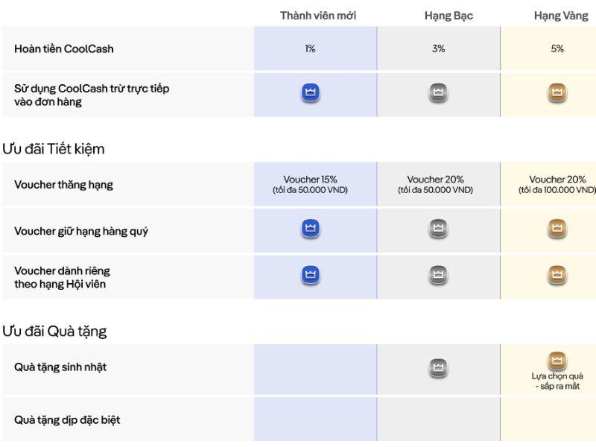Click blue crown icon in CoolCash order row
The width and height of the screenshot is (596, 447).
point(311,93)
